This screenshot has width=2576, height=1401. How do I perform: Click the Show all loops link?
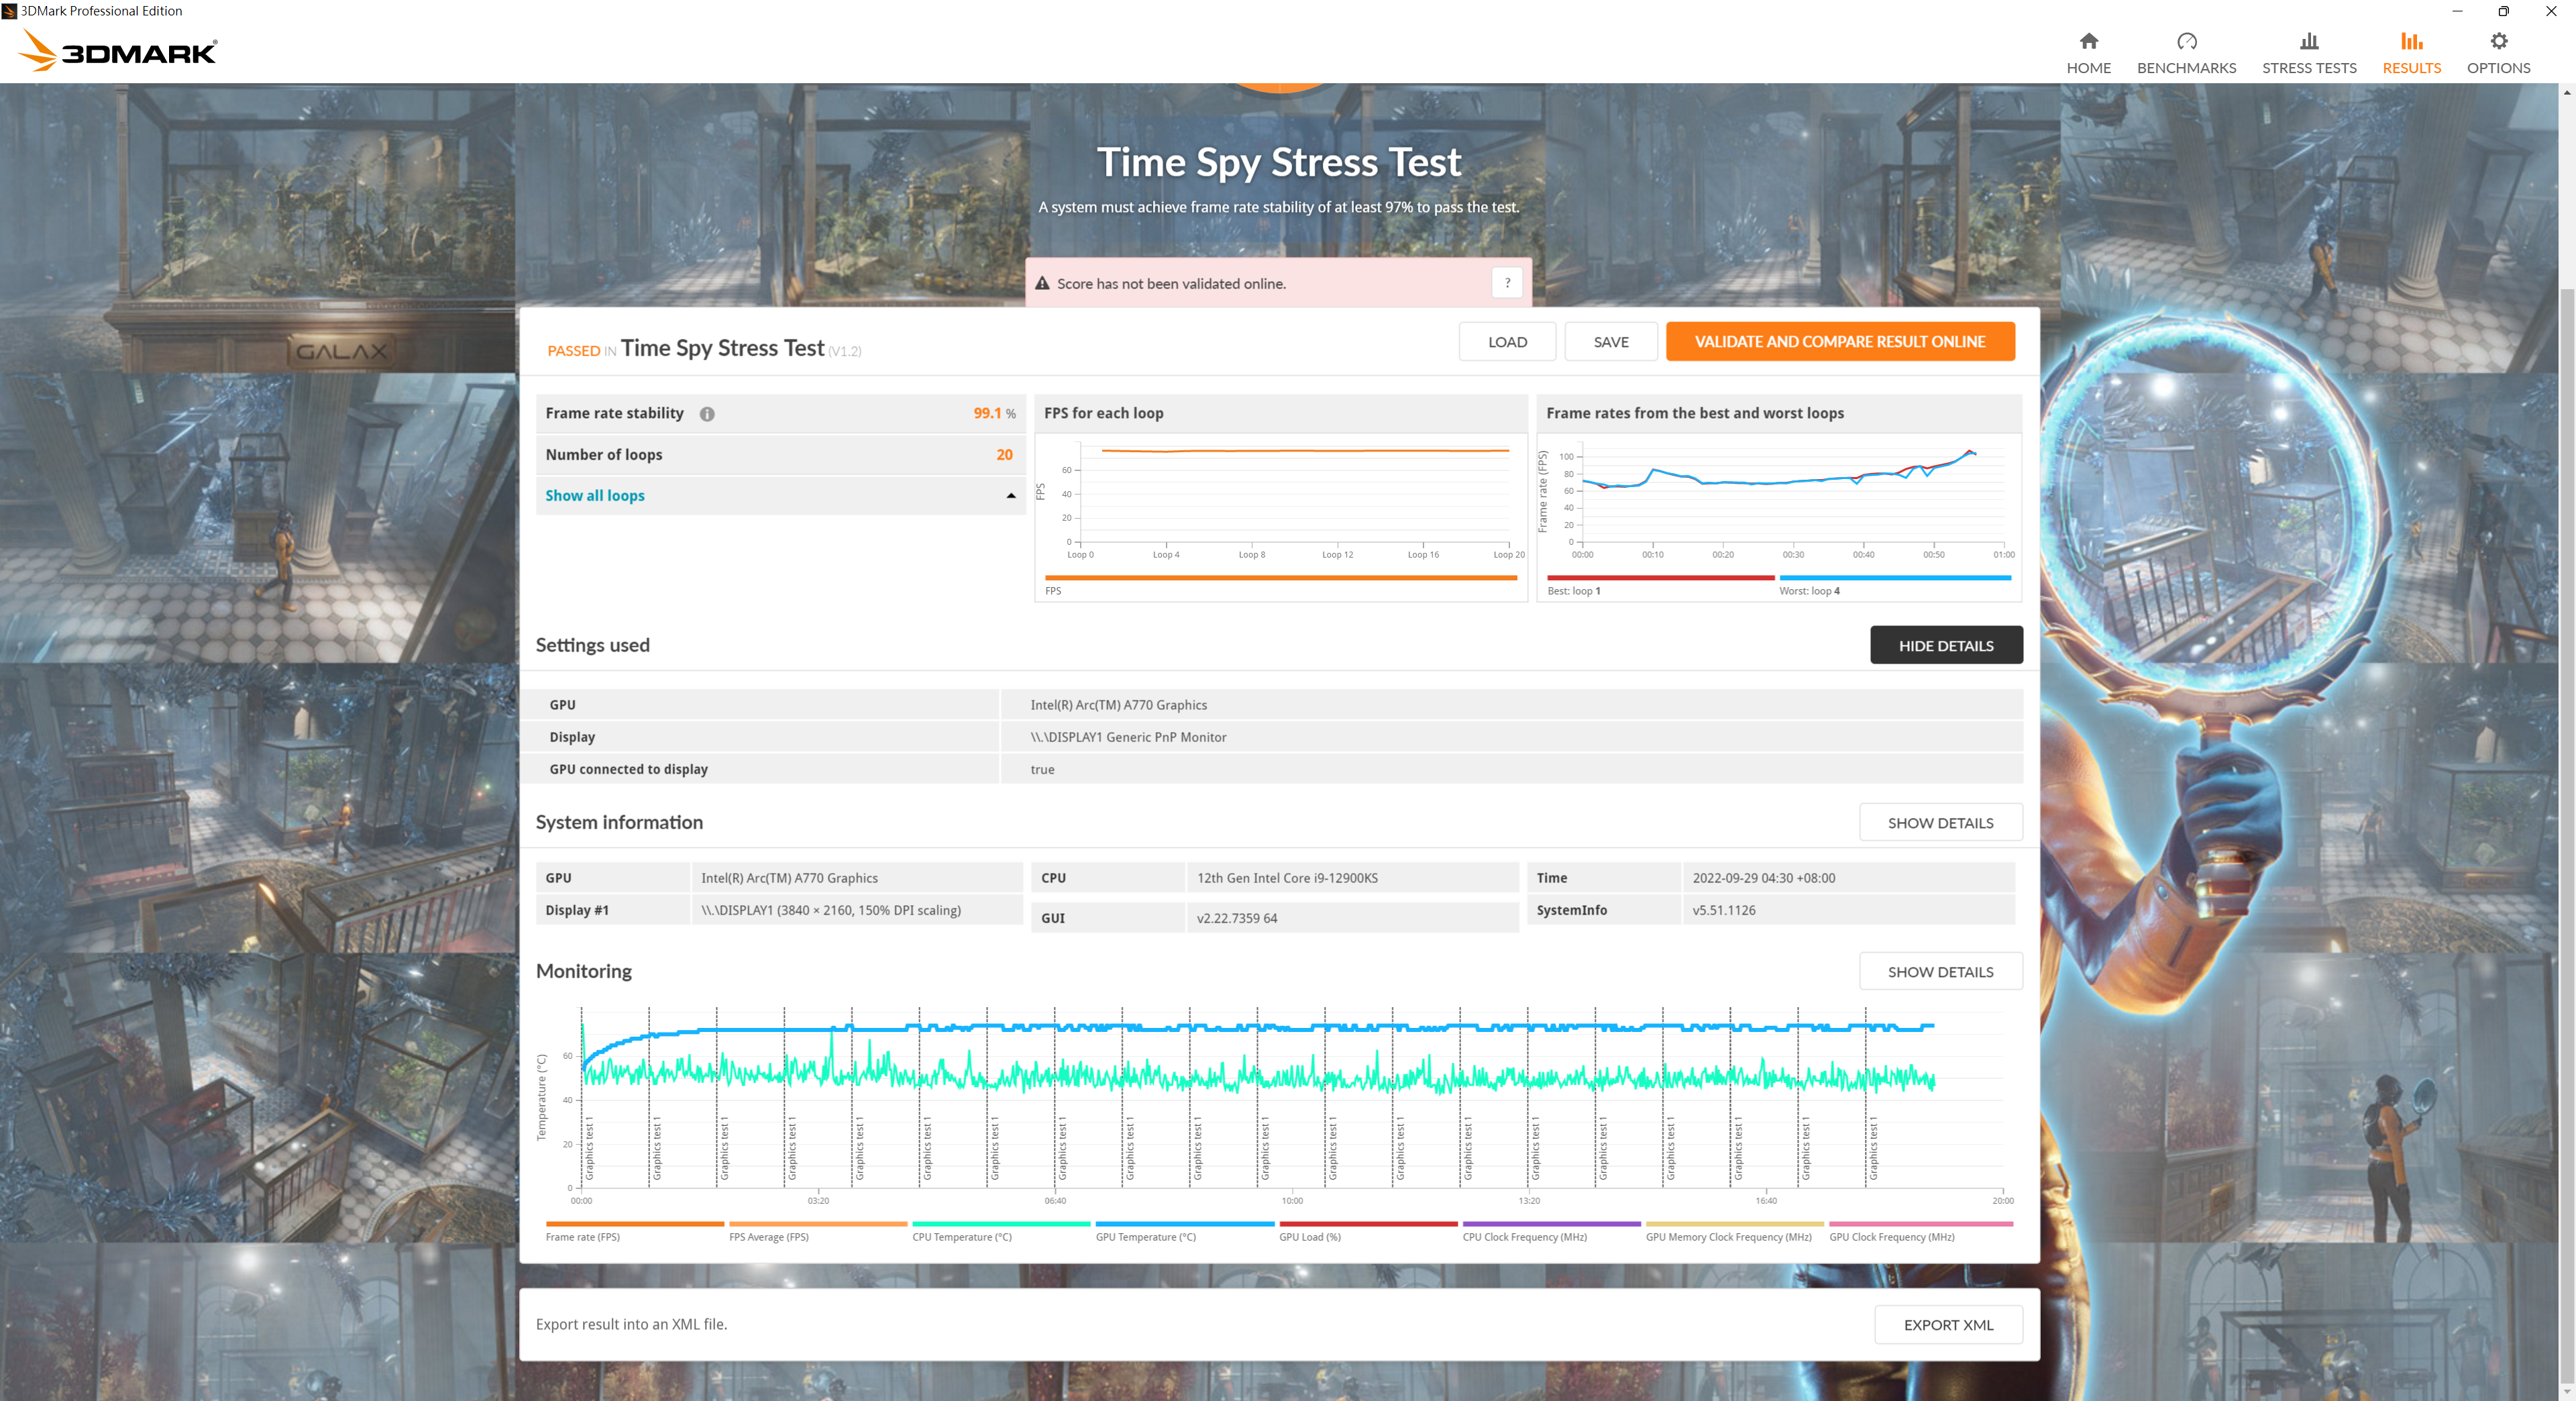pyautogui.click(x=595, y=496)
